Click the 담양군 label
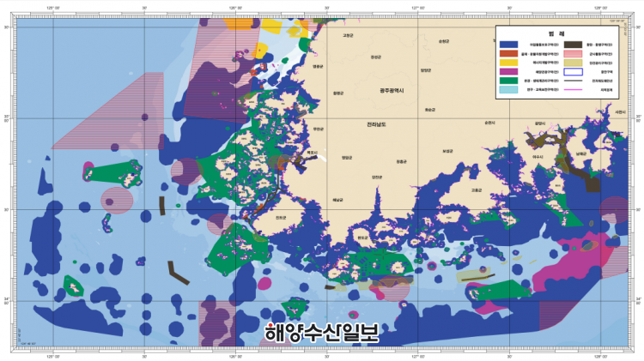 pyautogui.click(x=426, y=70)
